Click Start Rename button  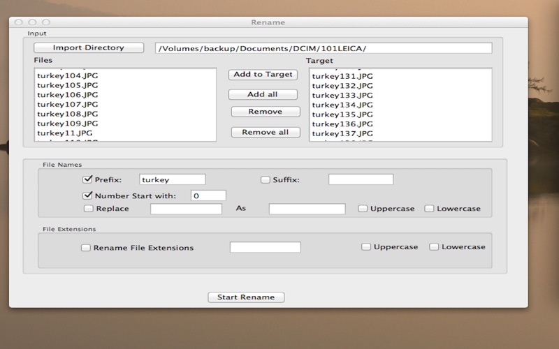(x=246, y=297)
